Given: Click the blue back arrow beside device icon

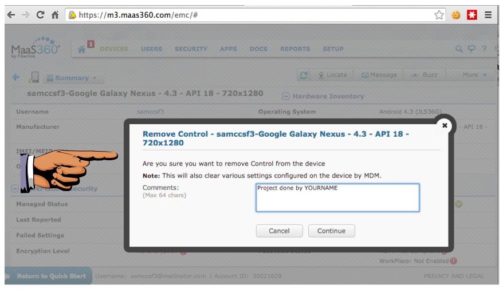Looking at the screenshot, I should coord(15,77).
